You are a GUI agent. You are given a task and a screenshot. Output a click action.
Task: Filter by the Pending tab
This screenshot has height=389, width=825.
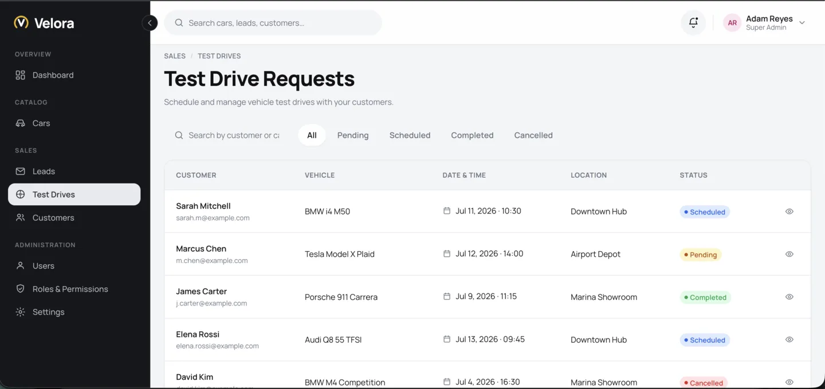[x=353, y=135]
